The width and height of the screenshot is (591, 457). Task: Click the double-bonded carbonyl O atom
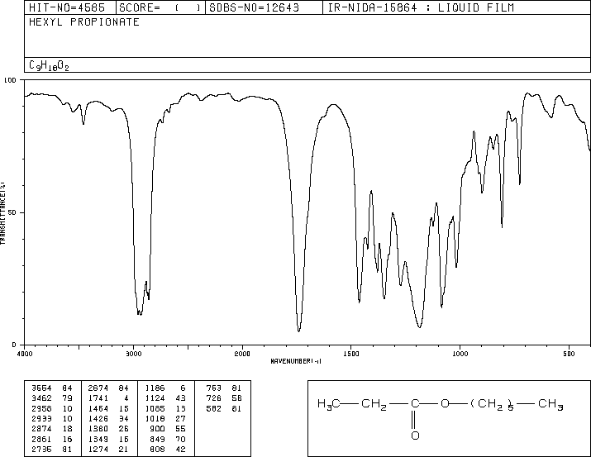415,436
